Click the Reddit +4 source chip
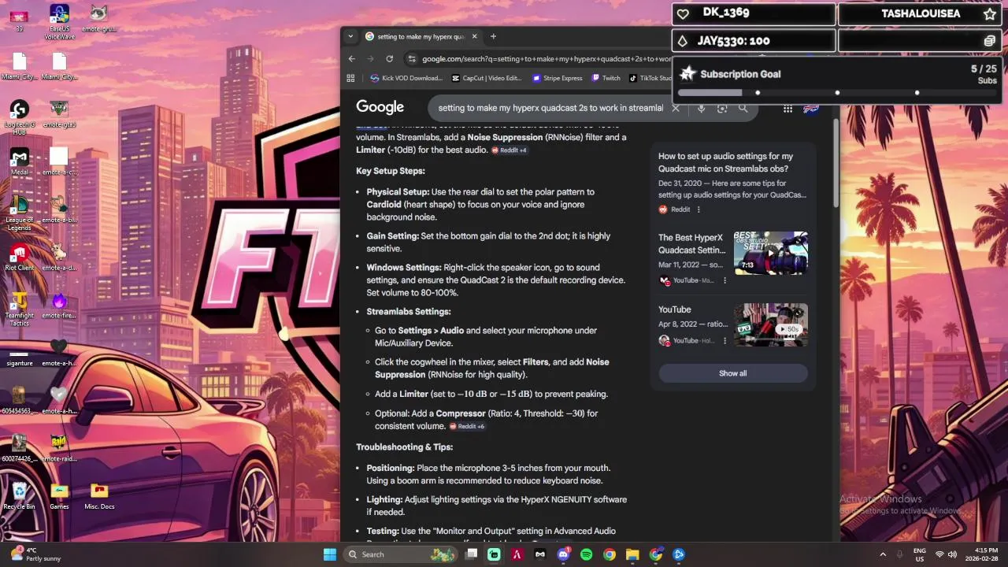1008x567 pixels. point(510,150)
